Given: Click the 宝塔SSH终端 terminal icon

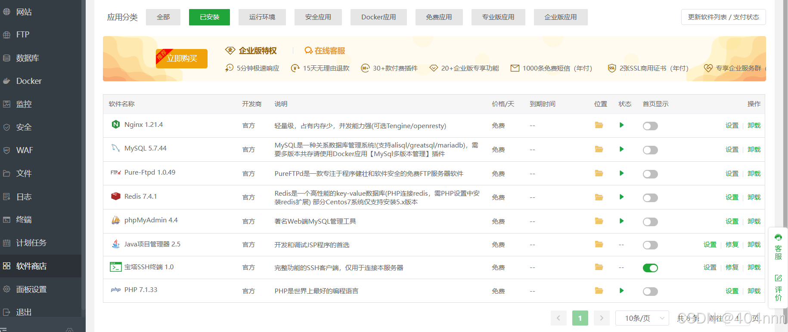Looking at the screenshot, I should pos(116,267).
